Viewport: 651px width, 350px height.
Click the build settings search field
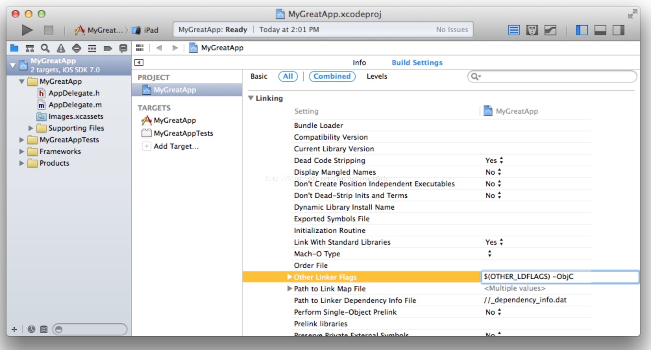click(552, 76)
